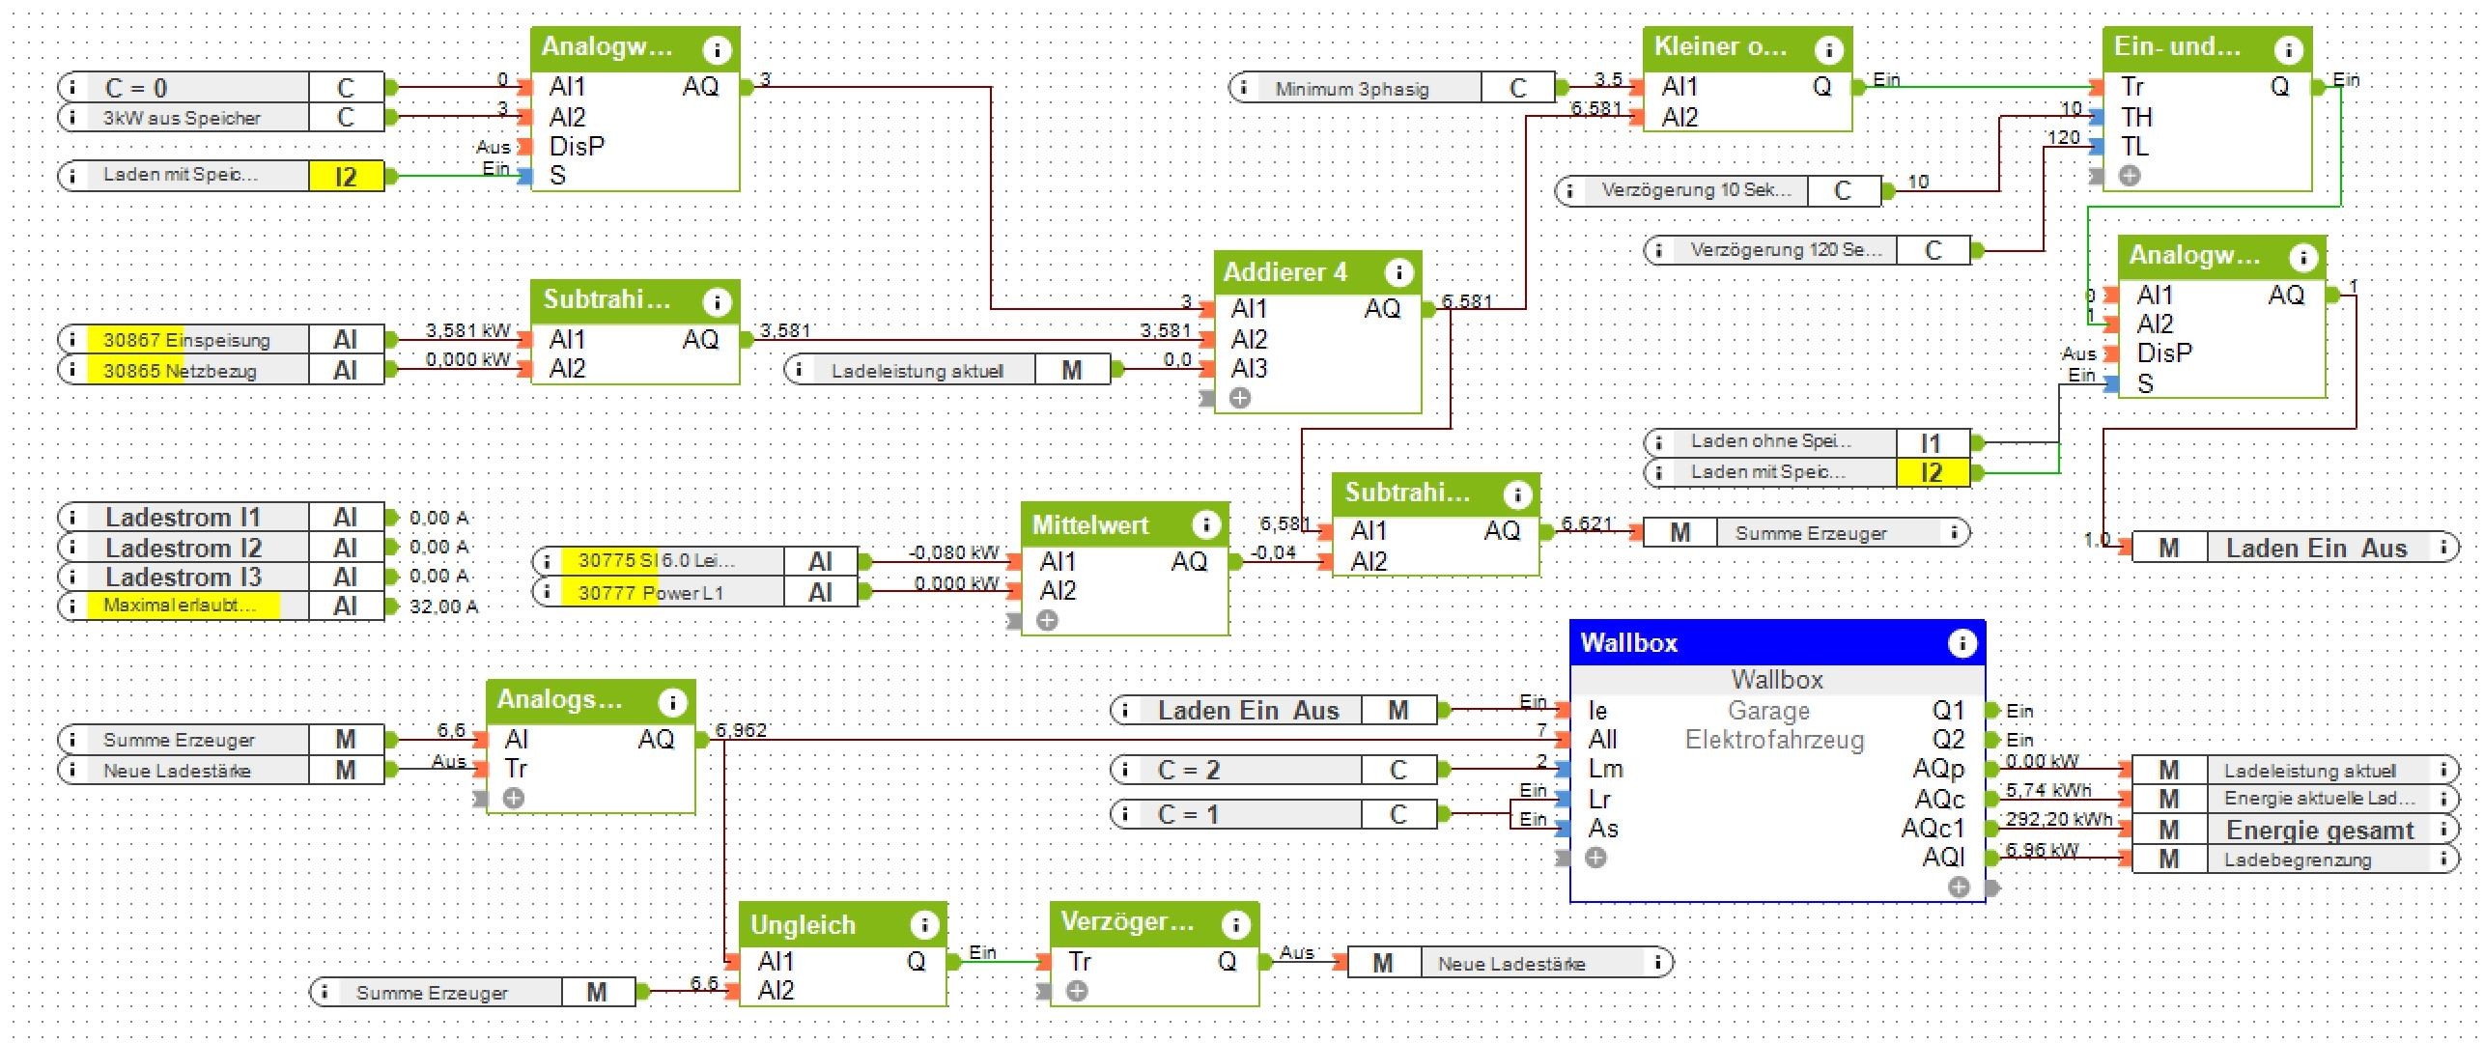
Task: Select the Subtrahierer block title near Einspeisung
Action: click(607, 300)
